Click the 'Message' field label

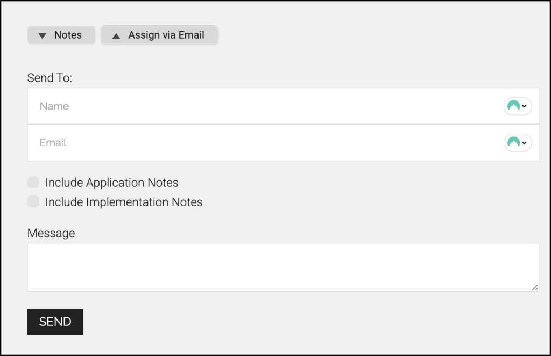point(51,233)
